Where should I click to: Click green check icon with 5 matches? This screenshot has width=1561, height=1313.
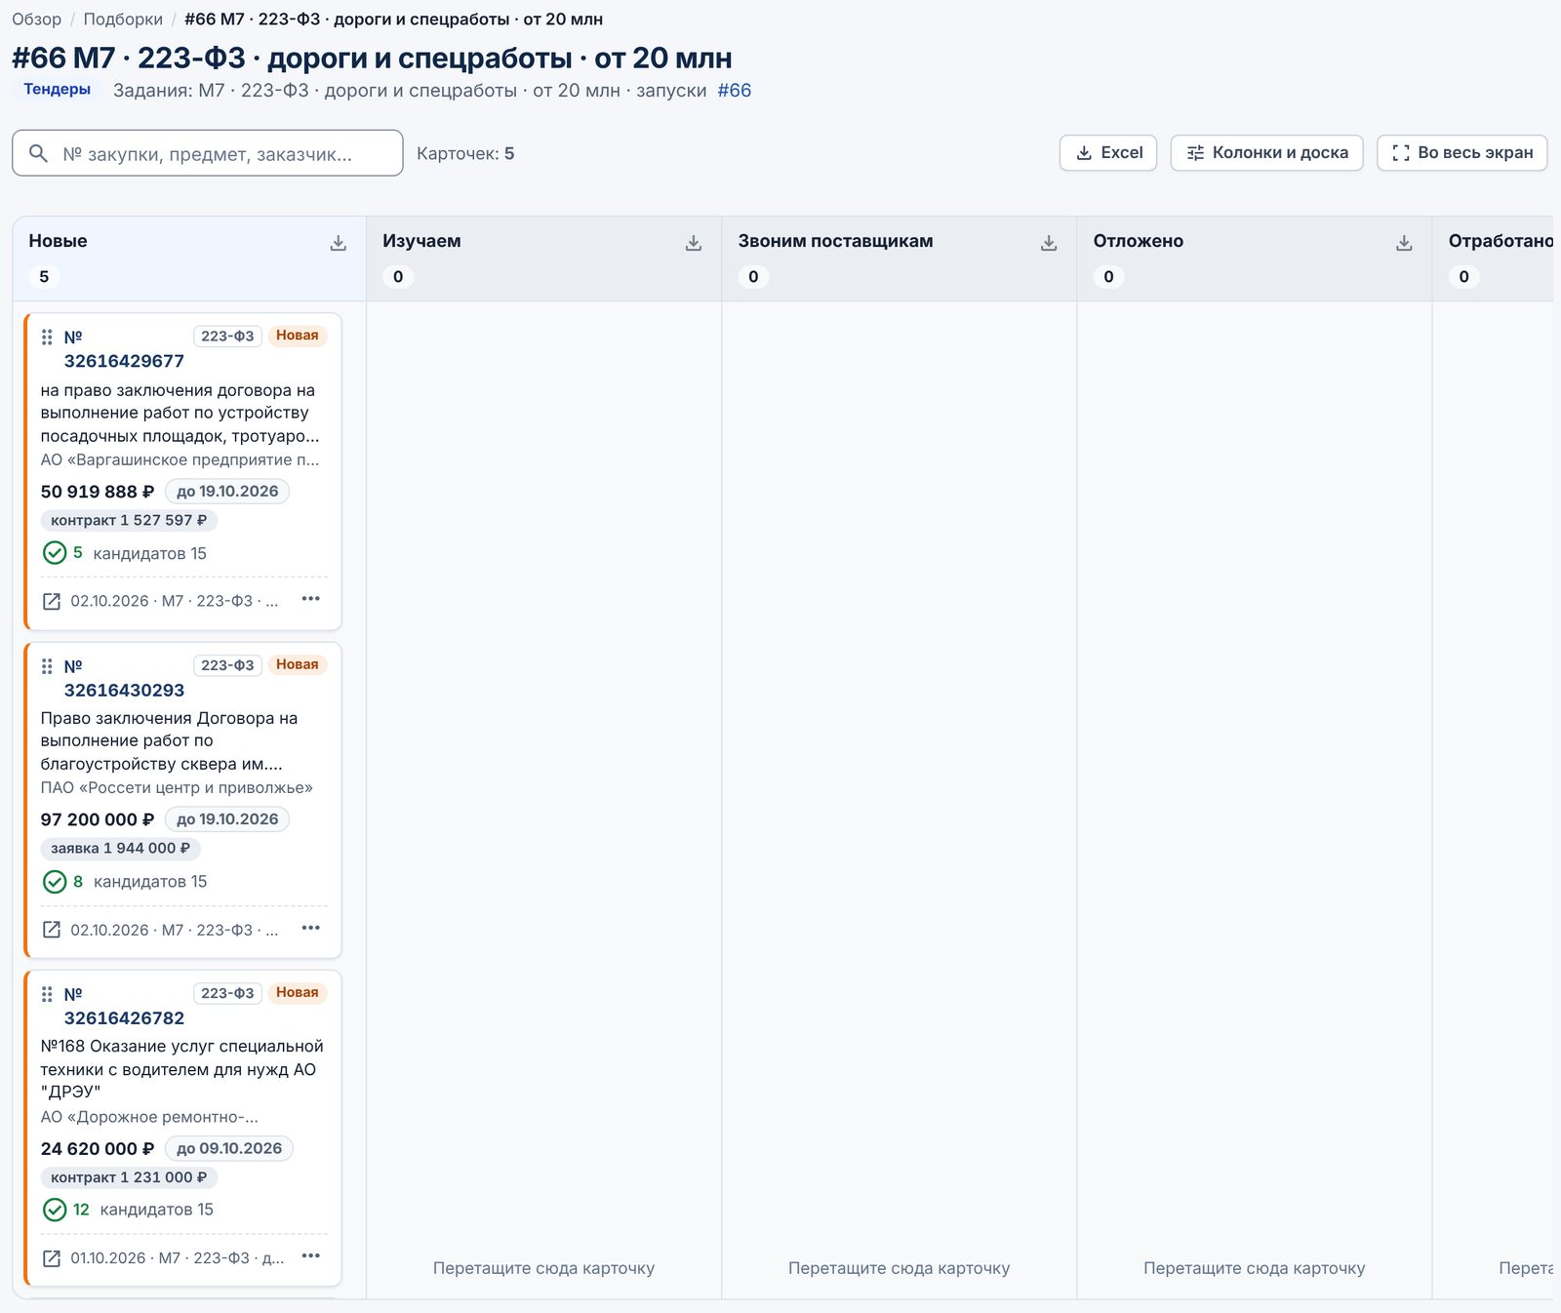coord(55,553)
